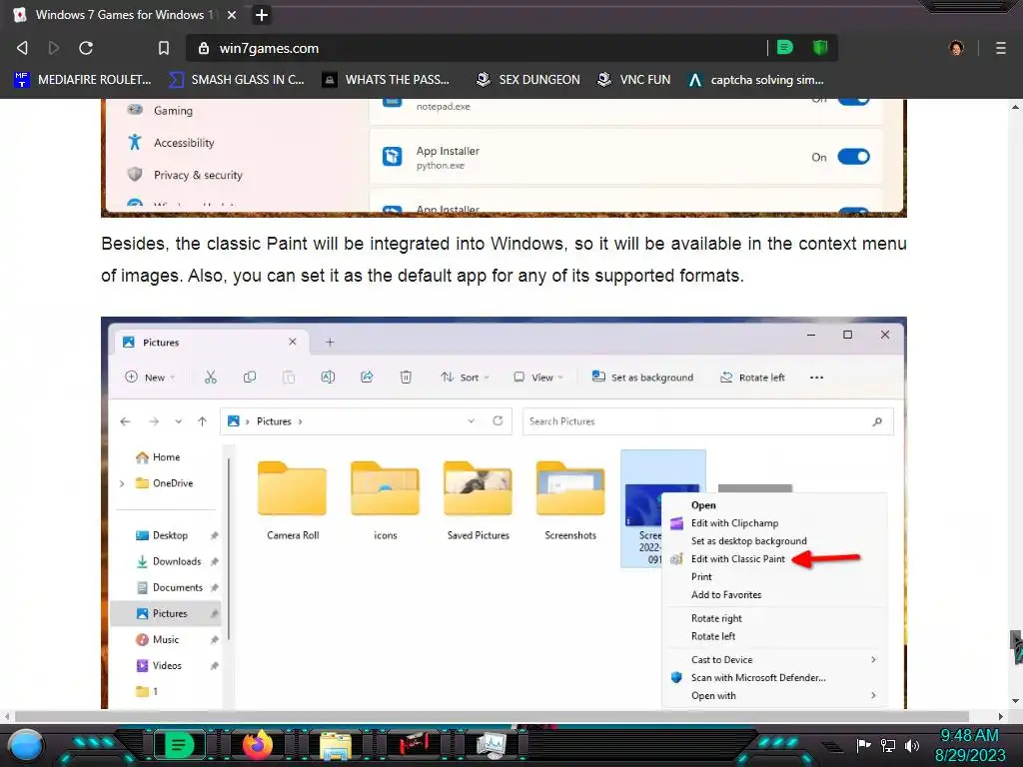Image resolution: width=1023 pixels, height=767 pixels.
Task: Click Set as background in Pictures toolbar
Action: (x=642, y=377)
